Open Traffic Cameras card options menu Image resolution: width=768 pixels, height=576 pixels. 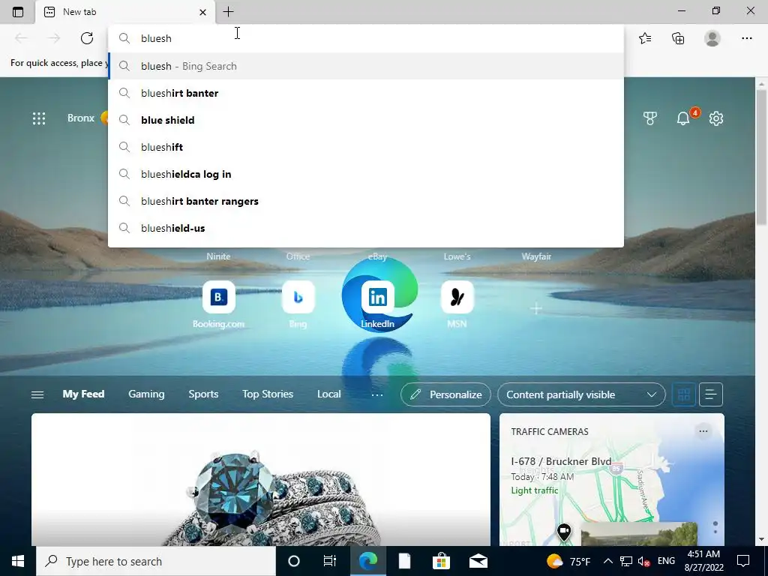point(703,431)
